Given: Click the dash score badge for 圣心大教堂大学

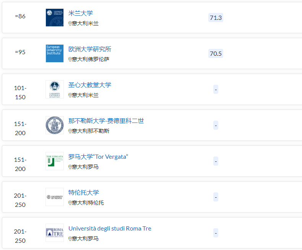Looking at the screenshot, I should pos(216,89).
